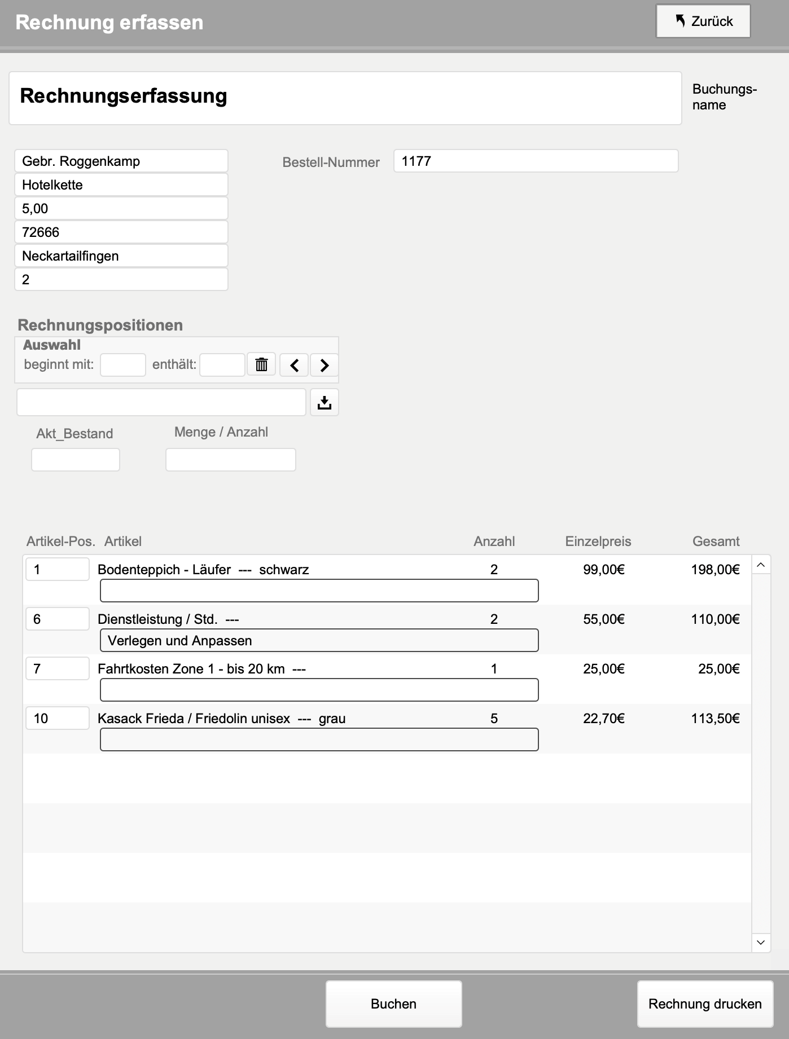
Task: Focus the Menge / Anzahl input
Action: 230,460
